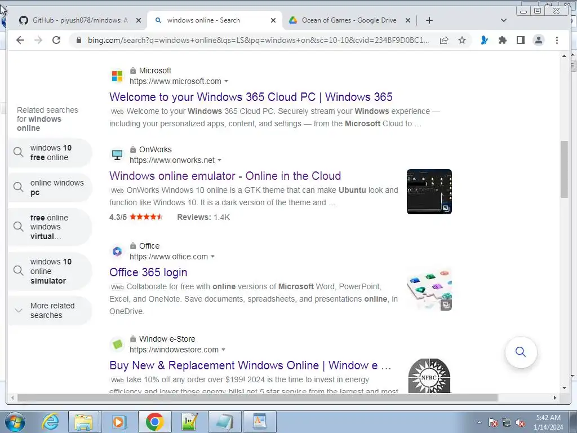
Task: Click the taskbar clock 5:42 AM
Action: [x=548, y=422]
